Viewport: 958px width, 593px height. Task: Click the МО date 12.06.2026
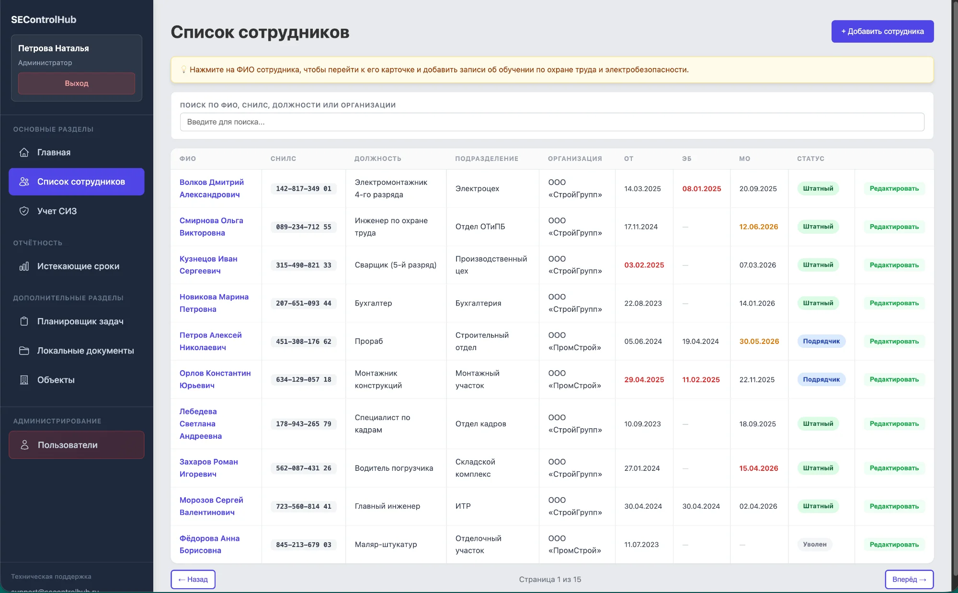(x=759, y=227)
